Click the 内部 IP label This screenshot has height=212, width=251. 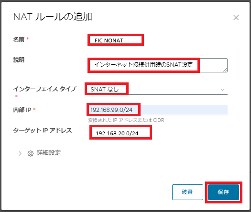click(22, 110)
